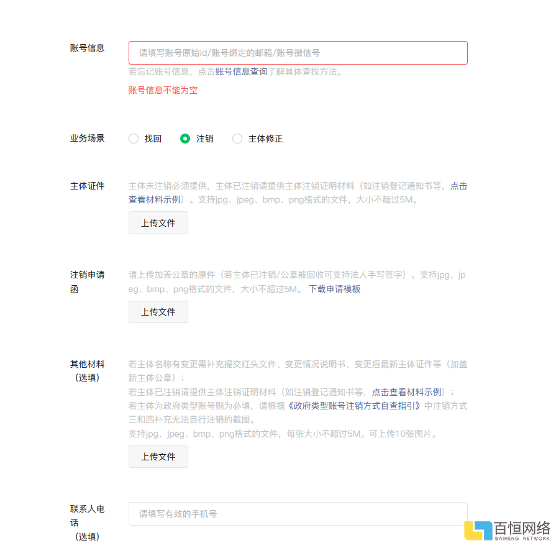Click the 账号信息 field label
The height and width of the screenshot is (543, 551).
(x=87, y=48)
